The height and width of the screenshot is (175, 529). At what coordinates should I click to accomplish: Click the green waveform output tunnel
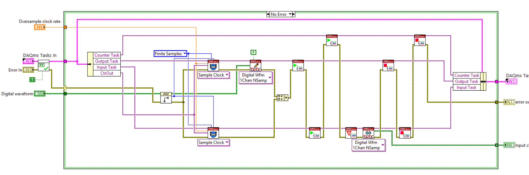point(496,145)
